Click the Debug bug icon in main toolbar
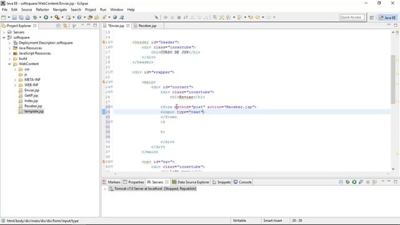 [x=35, y=17]
